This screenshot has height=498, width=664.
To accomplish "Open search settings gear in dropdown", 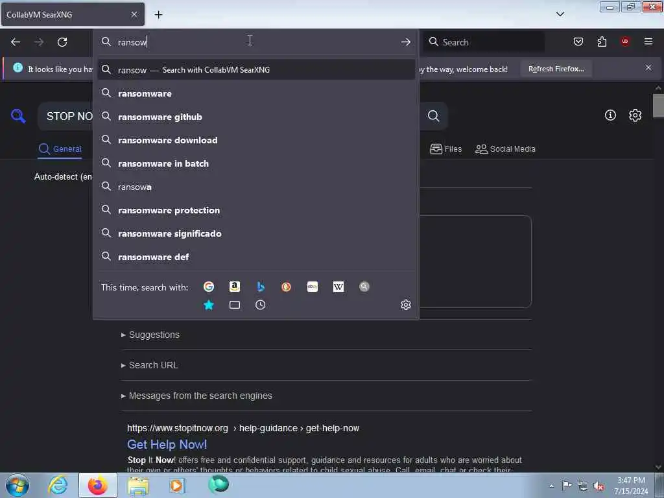I will pos(406,305).
